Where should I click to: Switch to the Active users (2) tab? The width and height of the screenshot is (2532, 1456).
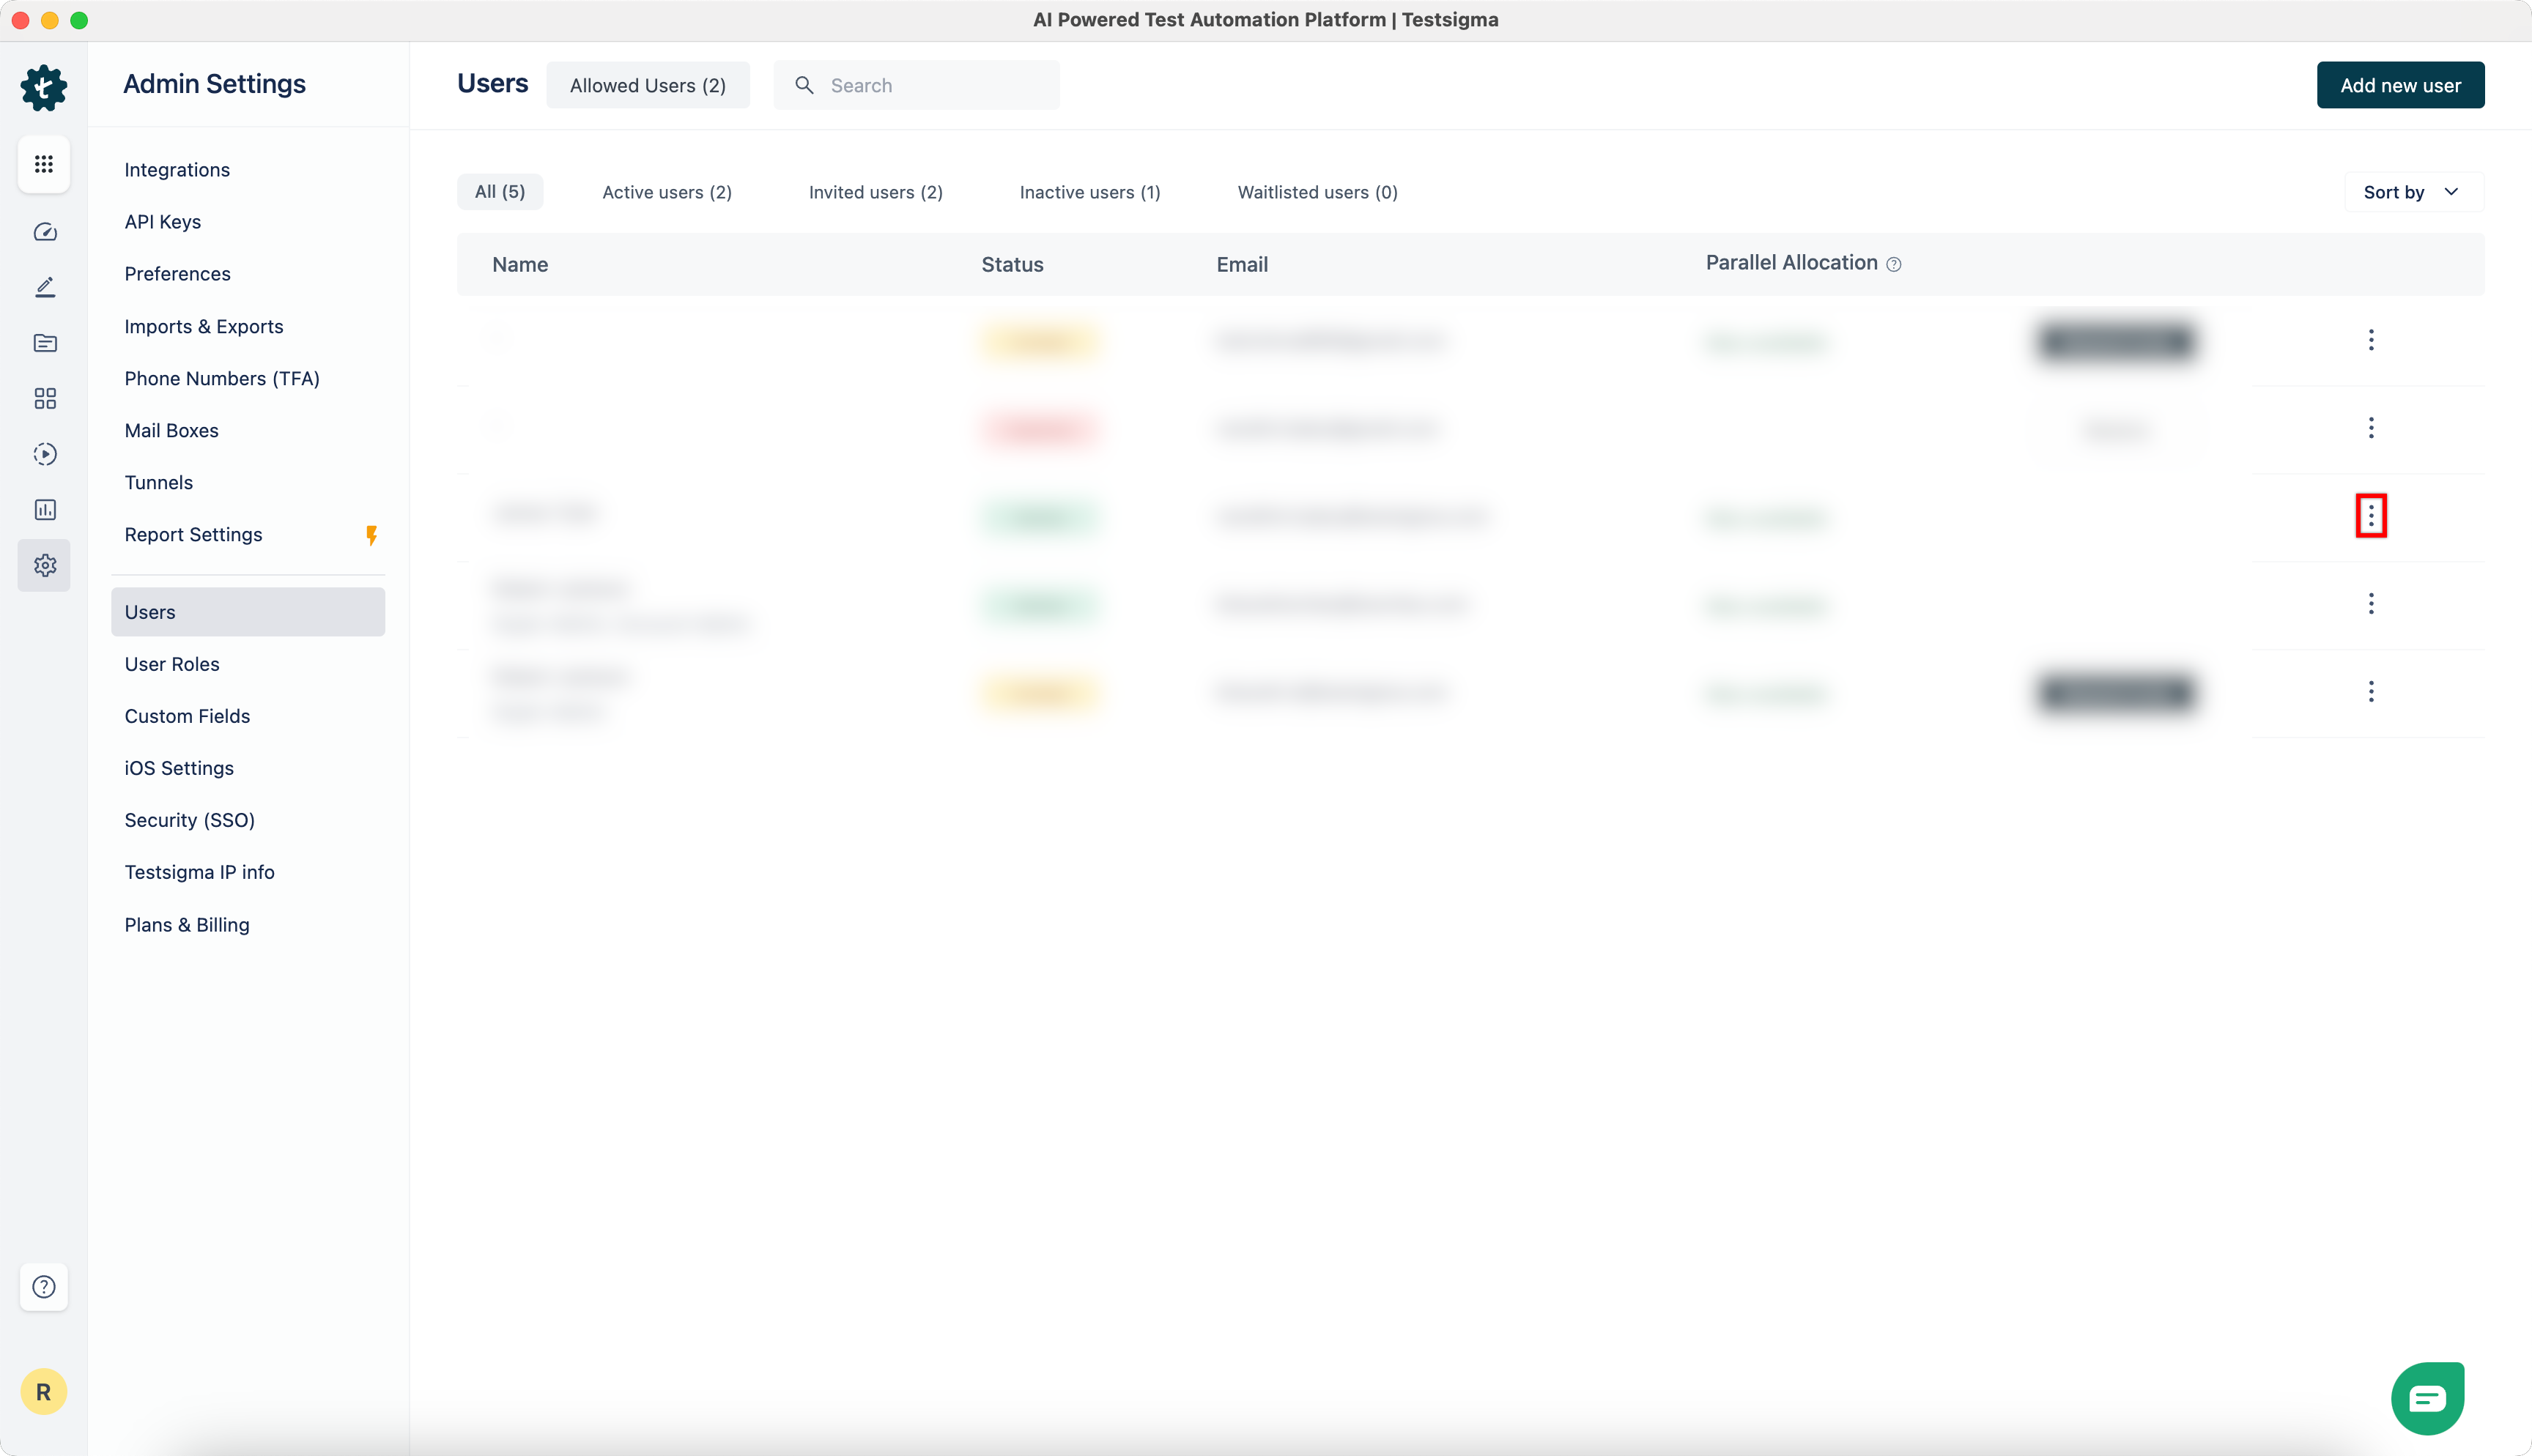[x=667, y=192]
